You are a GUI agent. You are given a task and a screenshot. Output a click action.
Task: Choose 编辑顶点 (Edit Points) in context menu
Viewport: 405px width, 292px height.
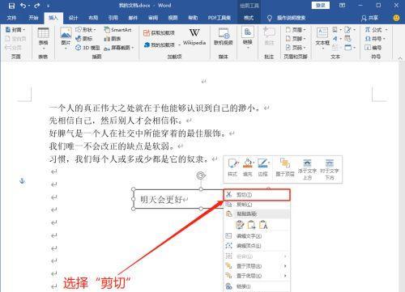point(257,246)
